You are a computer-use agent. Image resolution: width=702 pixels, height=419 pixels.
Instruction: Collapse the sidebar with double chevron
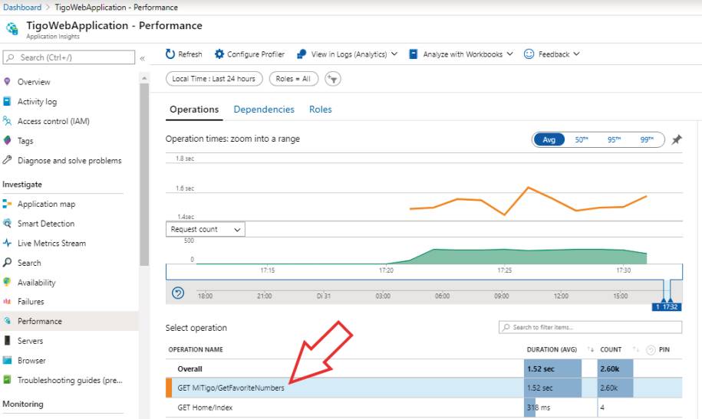pyautogui.click(x=143, y=58)
